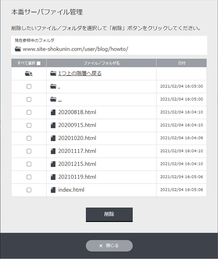Screen dimensions: 218x259
Task: Click file icon next to index.html
Action: (53, 190)
